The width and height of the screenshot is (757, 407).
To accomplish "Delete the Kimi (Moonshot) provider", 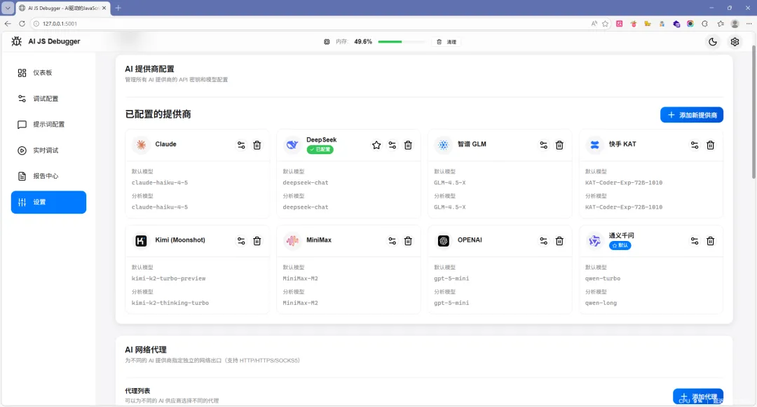I will tap(257, 241).
